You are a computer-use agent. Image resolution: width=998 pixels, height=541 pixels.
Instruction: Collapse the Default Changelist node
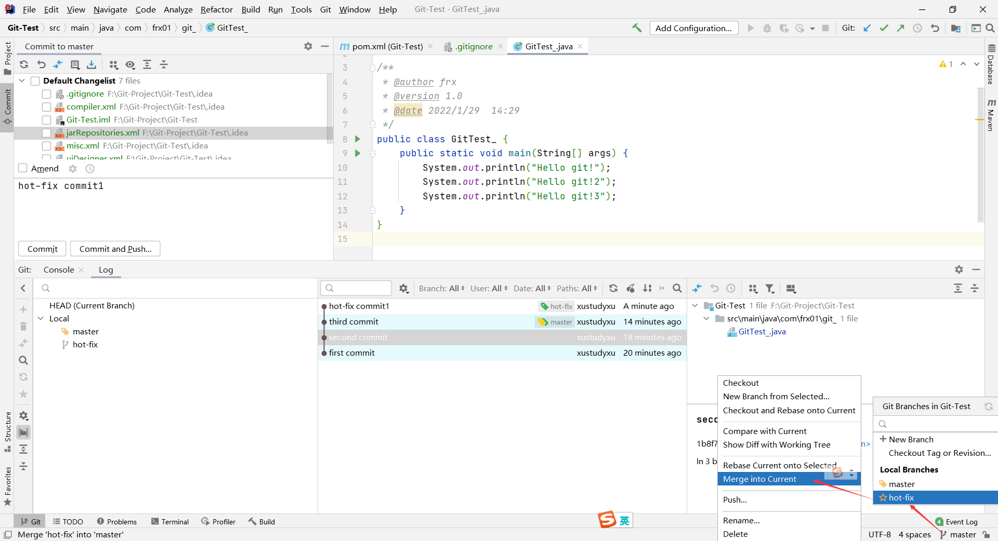(x=22, y=81)
